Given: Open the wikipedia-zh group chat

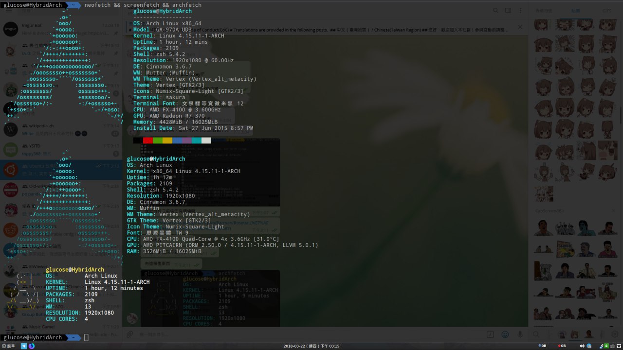Looking at the screenshot, I should [61, 129].
